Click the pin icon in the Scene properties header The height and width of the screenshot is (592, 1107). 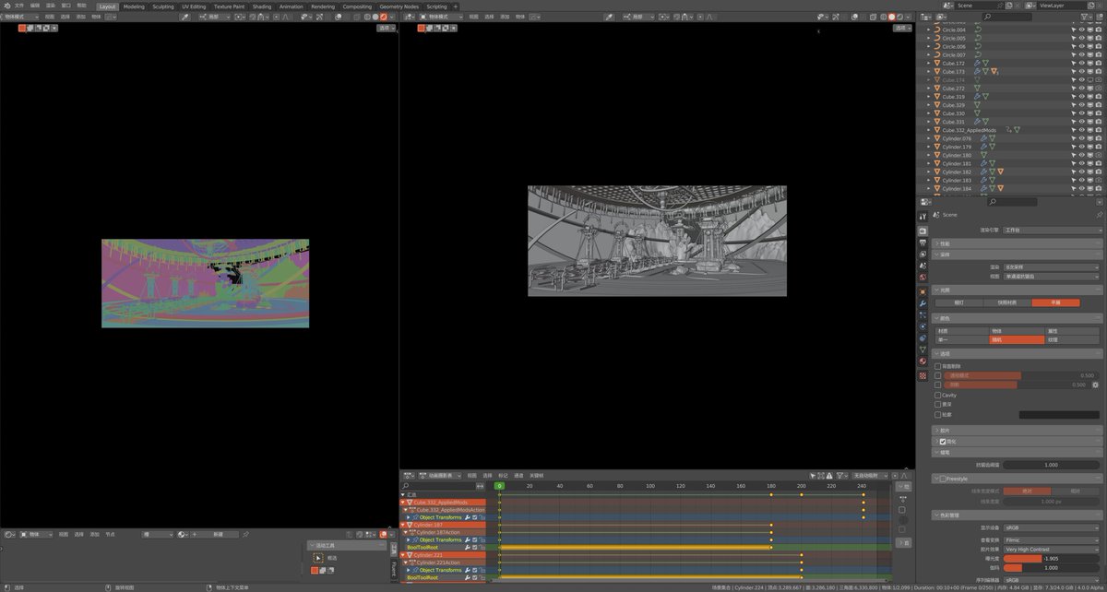point(1099,214)
